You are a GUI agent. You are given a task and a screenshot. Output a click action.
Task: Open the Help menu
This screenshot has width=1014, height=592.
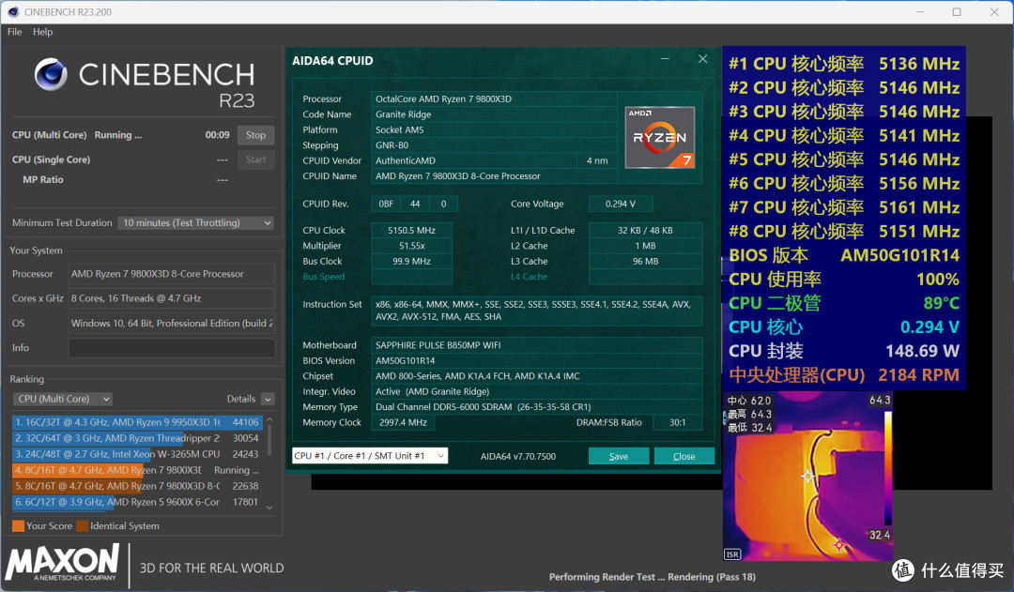[42, 32]
